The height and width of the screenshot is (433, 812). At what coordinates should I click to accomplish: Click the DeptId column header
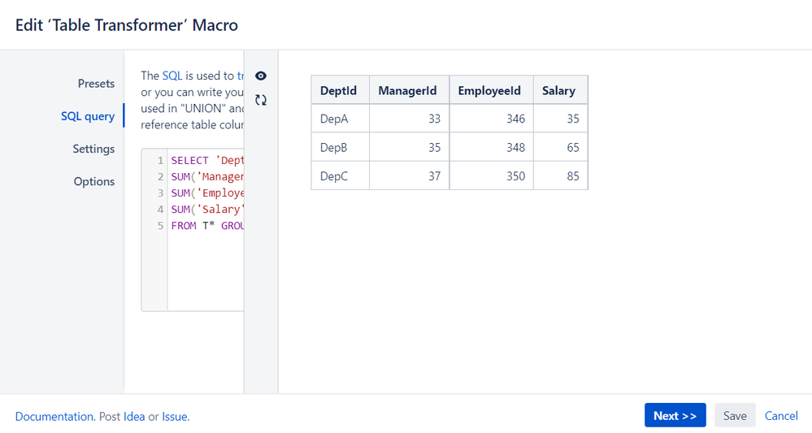340,90
